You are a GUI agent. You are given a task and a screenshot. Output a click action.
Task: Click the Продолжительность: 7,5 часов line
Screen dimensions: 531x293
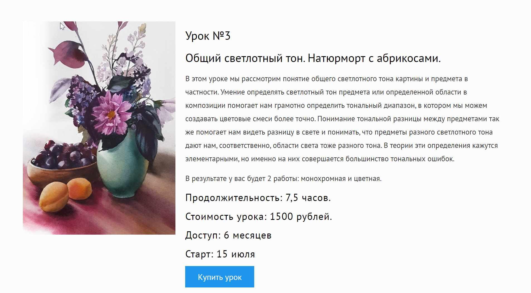[258, 198]
